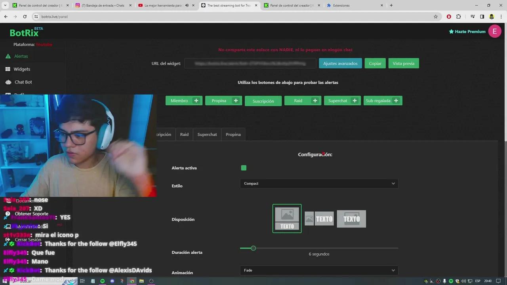Open a new browser tab
507x285 pixels.
[391, 6]
